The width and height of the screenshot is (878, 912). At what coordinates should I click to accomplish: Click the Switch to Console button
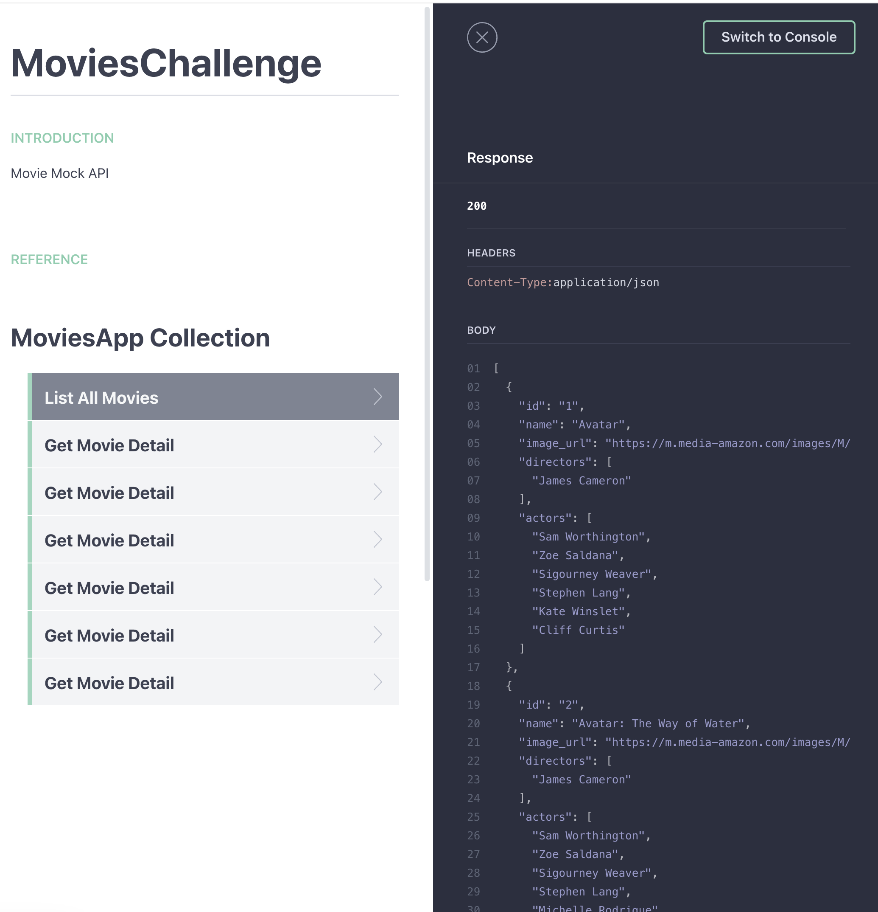click(778, 37)
